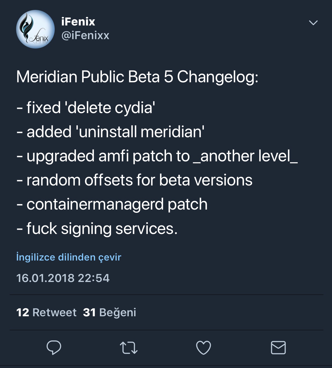The height and width of the screenshot is (368, 332).
Task: View the 12 Retweet list
Action: point(46,312)
